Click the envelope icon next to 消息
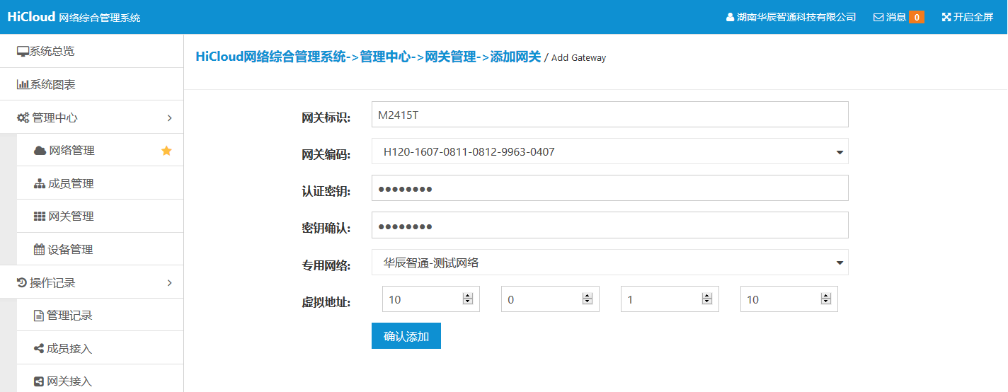 click(878, 17)
